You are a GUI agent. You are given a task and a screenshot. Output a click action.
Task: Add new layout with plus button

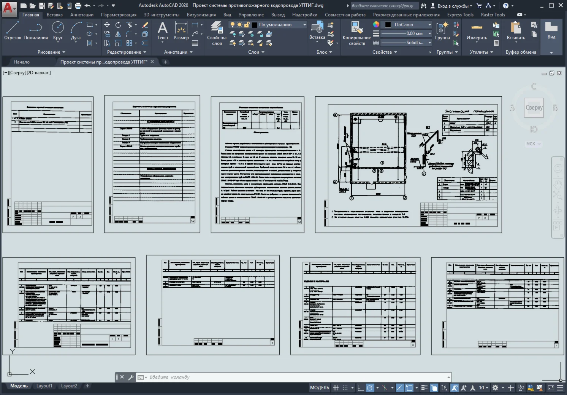tap(87, 386)
